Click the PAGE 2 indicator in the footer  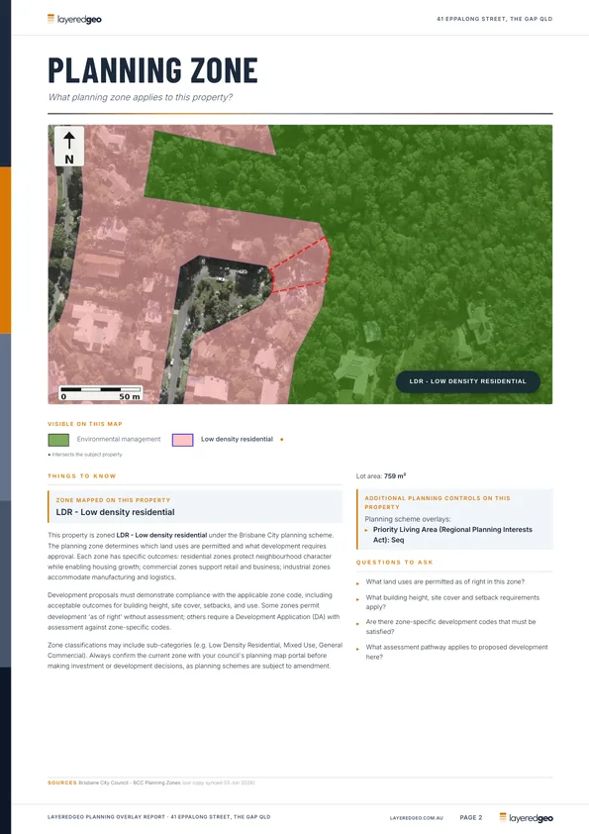pos(471,817)
